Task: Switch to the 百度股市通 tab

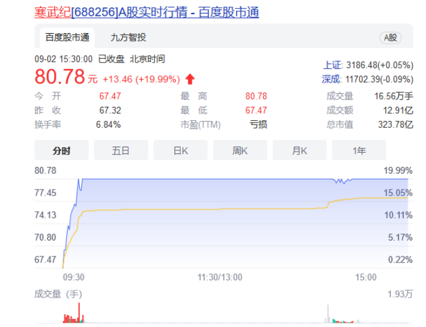Action: pyautogui.click(x=67, y=37)
